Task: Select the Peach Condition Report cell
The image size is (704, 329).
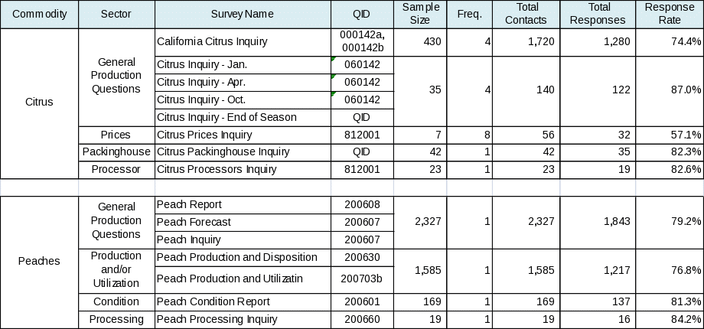Action: pos(243,302)
